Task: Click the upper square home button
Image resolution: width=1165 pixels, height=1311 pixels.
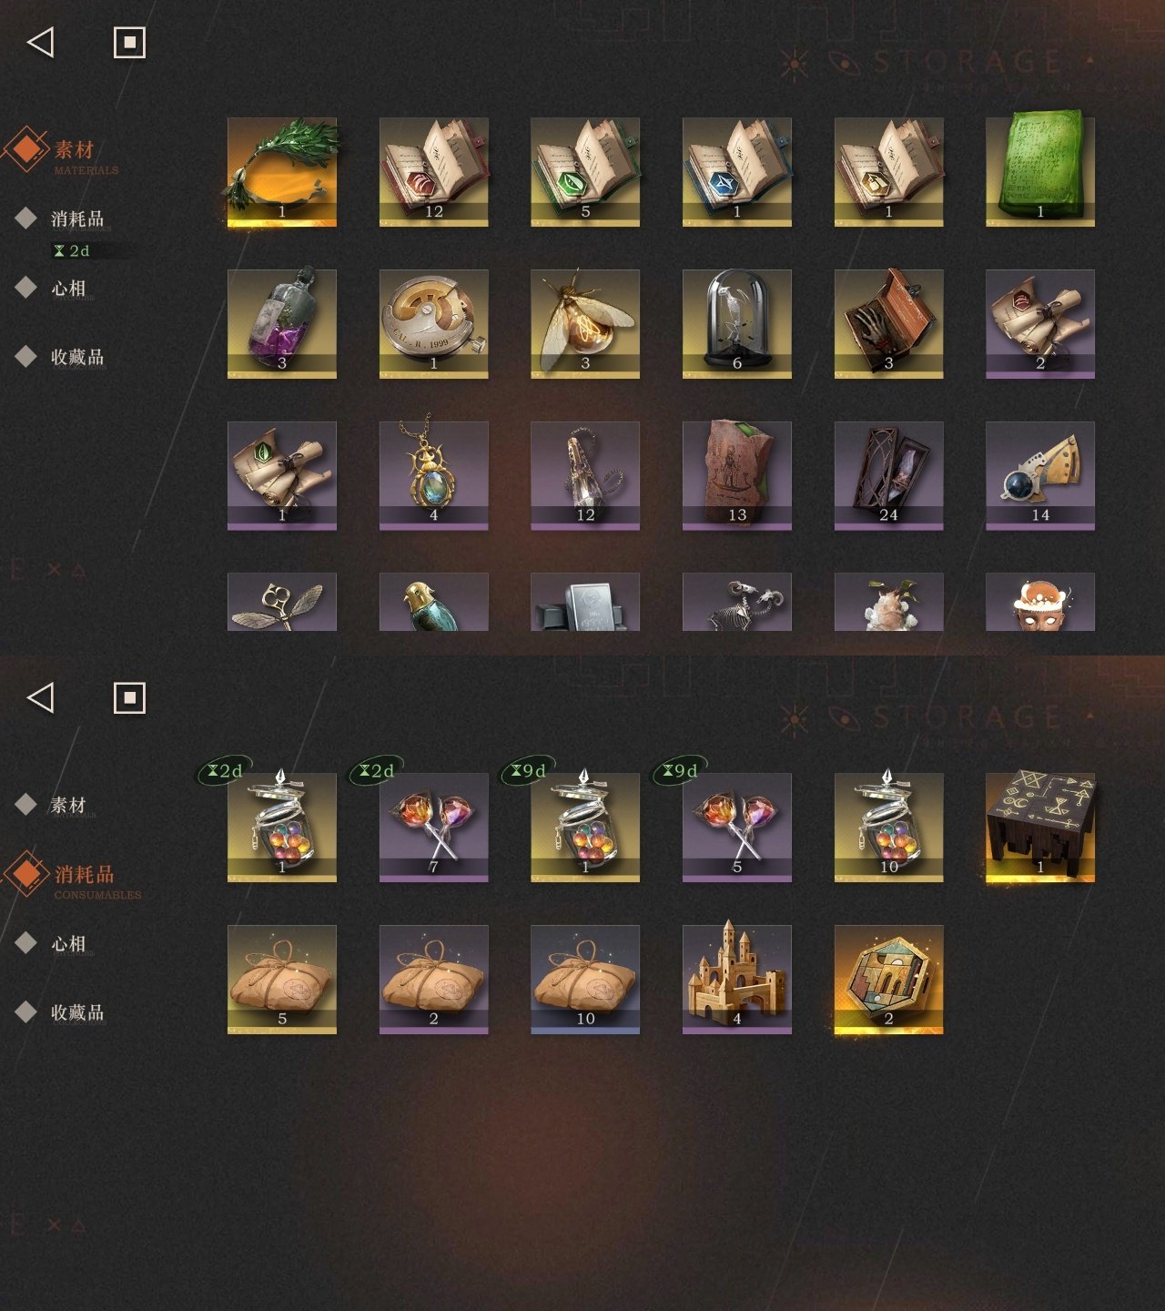Action: click(x=129, y=42)
